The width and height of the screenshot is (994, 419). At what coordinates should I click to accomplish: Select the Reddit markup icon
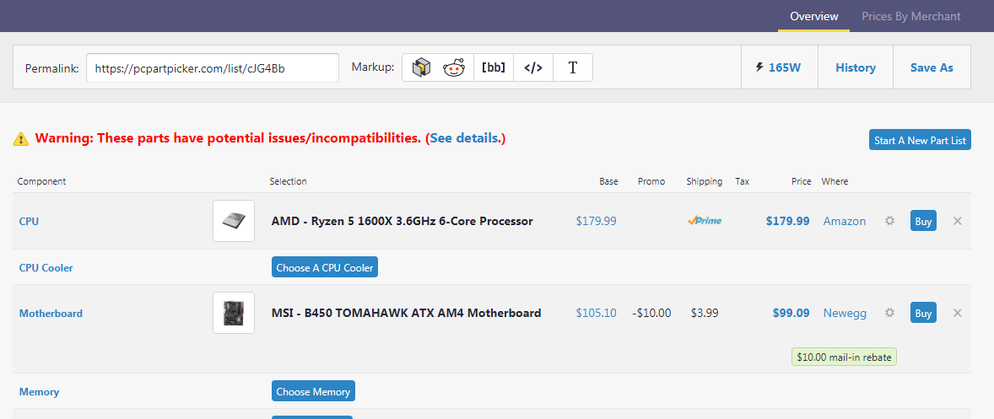click(454, 67)
